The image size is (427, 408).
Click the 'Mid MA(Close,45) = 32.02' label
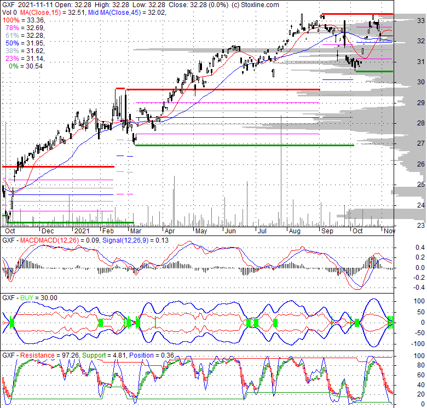click(x=127, y=13)
